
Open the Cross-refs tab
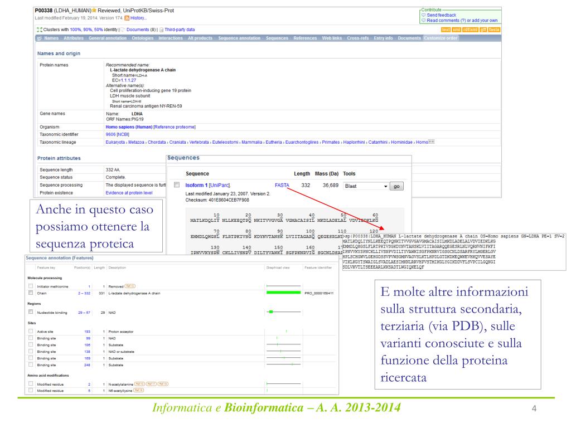pos(357,38)
